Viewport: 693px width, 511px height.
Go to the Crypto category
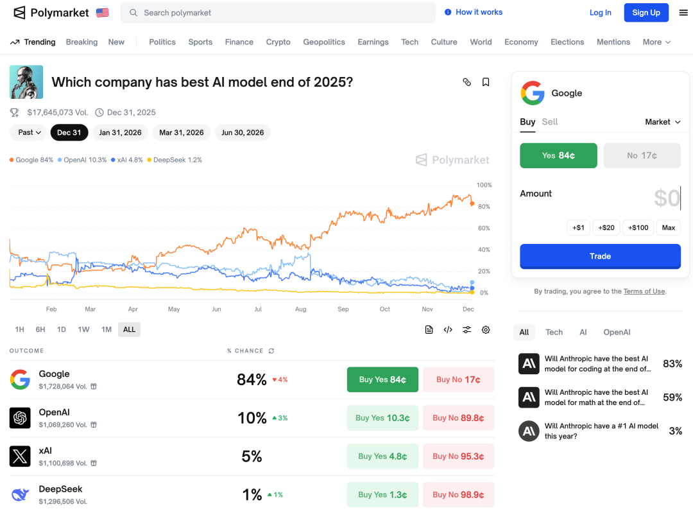(x=278, y=42)
